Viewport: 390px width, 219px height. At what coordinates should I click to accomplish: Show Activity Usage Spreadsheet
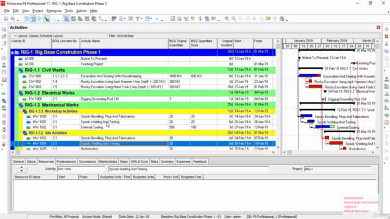coord(73,19)
